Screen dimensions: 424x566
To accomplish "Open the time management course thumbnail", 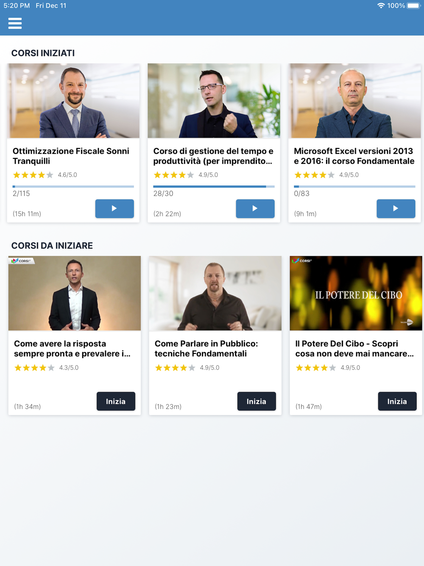I will tap(214, 101).
